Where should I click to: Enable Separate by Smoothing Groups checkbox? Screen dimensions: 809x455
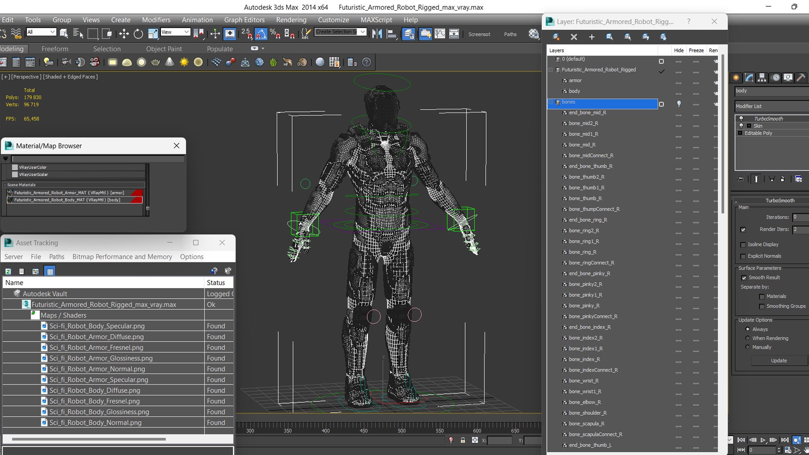click(762, 307)
